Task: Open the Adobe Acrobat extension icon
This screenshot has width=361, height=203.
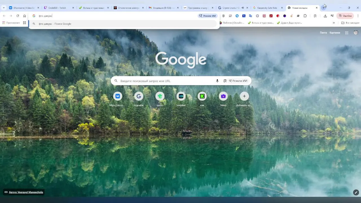Action: [271, 16]
